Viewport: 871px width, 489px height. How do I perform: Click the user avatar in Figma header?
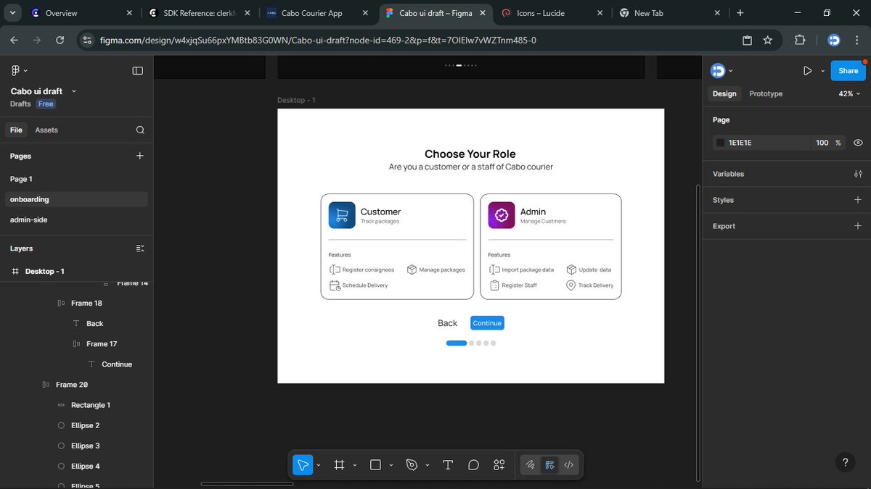[718, 70]
